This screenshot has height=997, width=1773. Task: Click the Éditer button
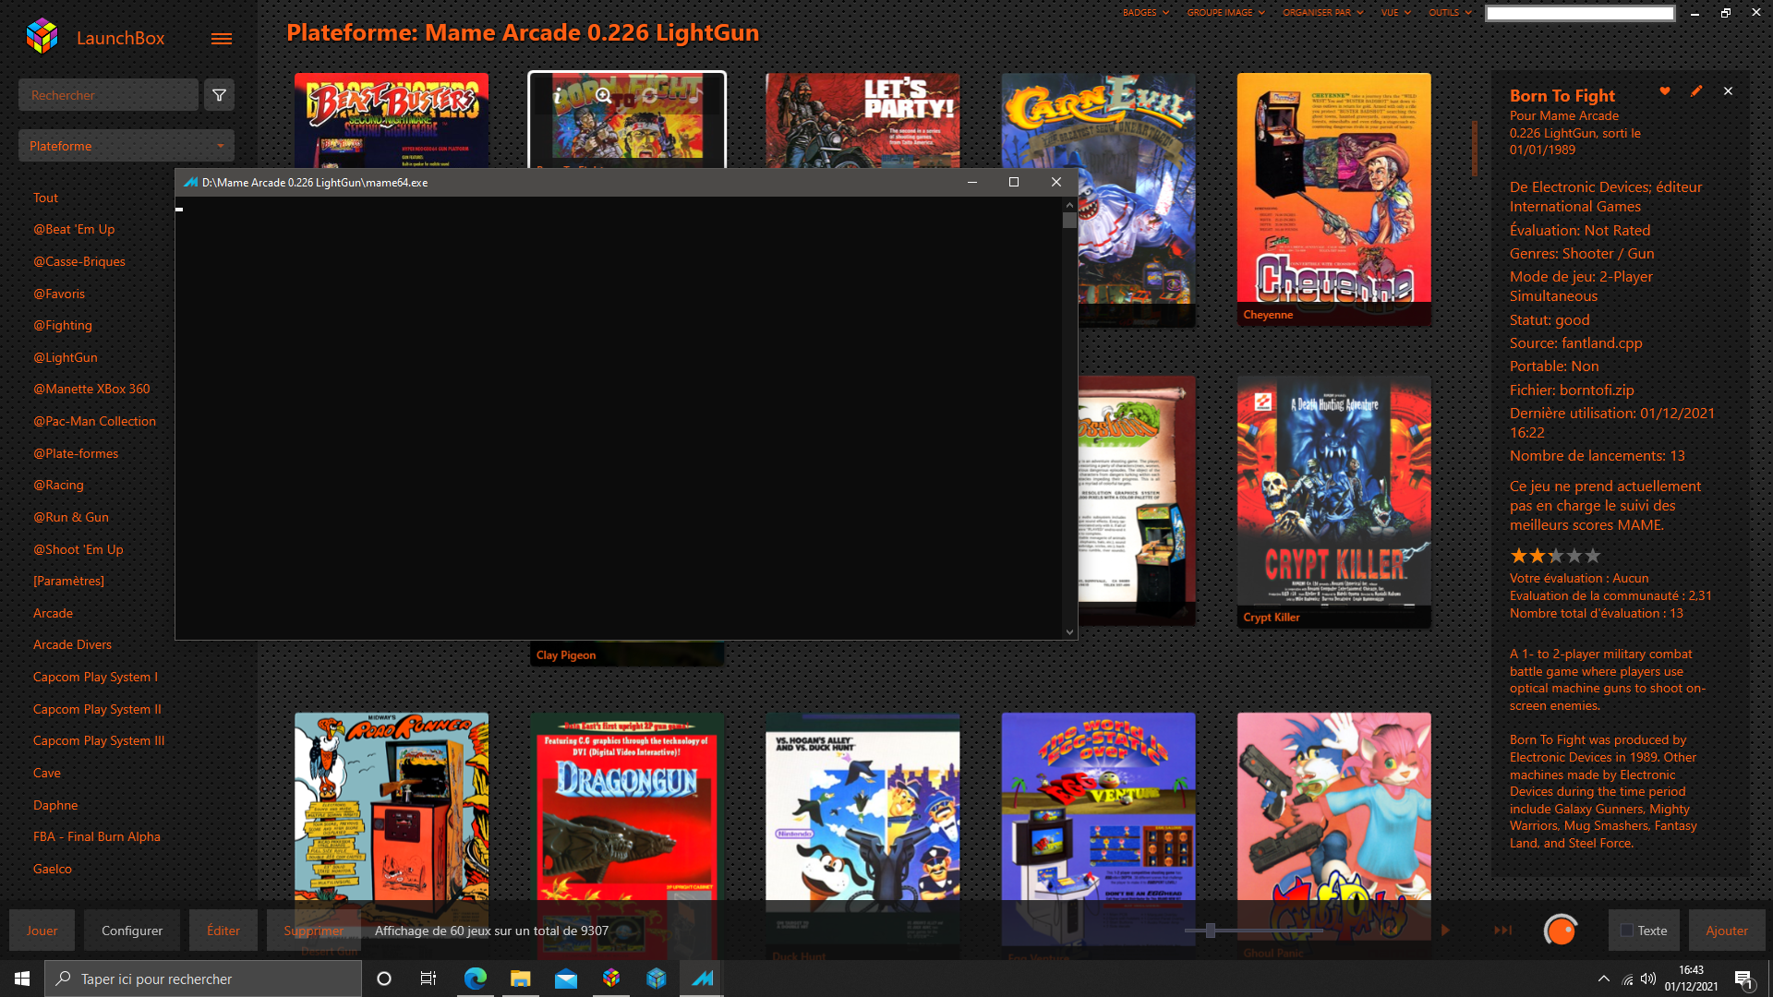(223, 931)
